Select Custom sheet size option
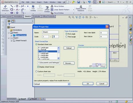 point(36,72)
